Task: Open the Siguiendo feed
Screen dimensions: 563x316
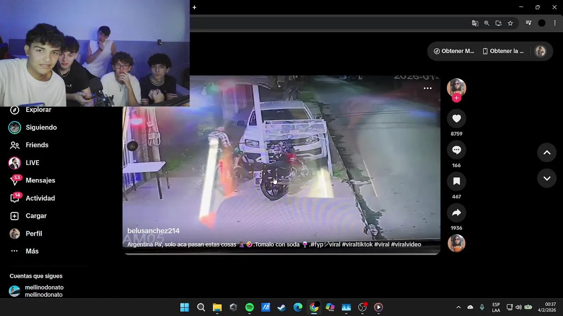Action: [33, 127]
